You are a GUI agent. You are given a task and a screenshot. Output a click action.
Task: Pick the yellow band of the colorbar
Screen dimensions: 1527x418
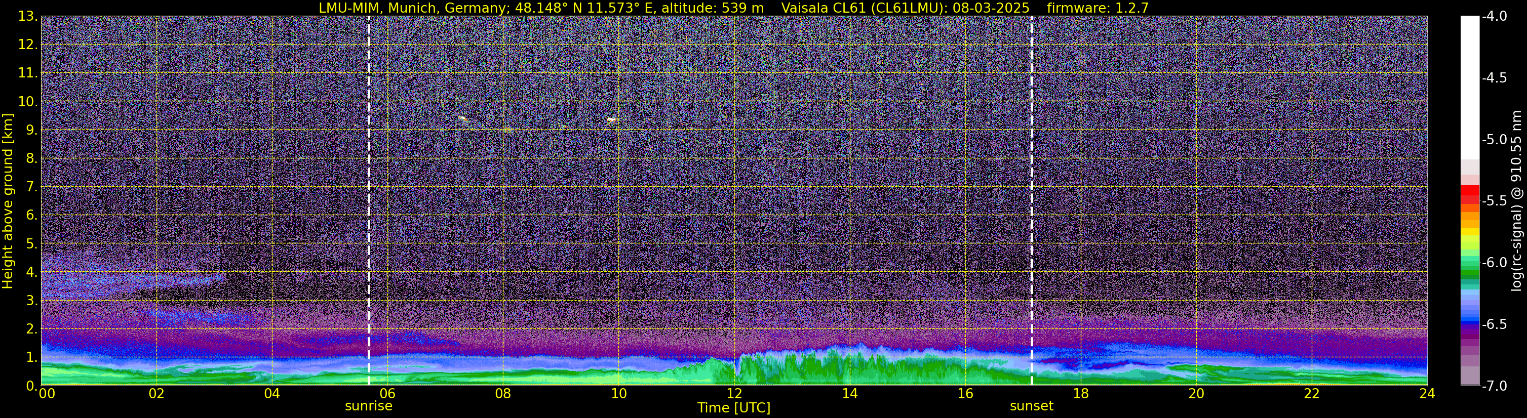(1470, 232)
